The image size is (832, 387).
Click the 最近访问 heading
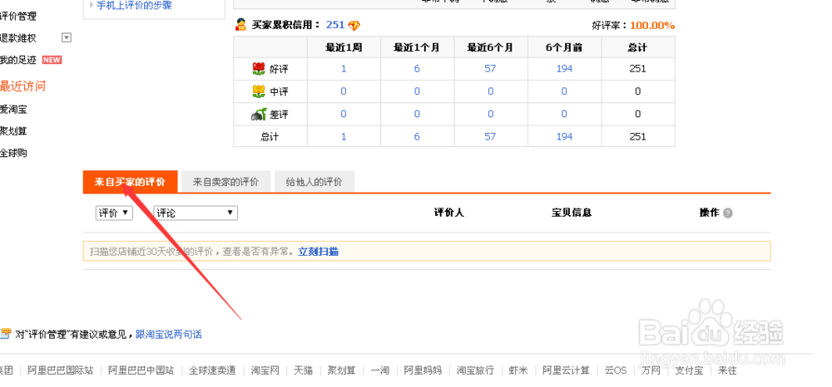click(22, 86)
